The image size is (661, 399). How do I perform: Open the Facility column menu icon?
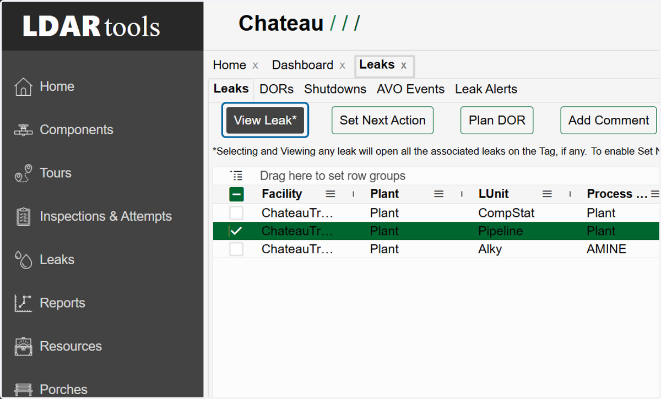point(330,194)
